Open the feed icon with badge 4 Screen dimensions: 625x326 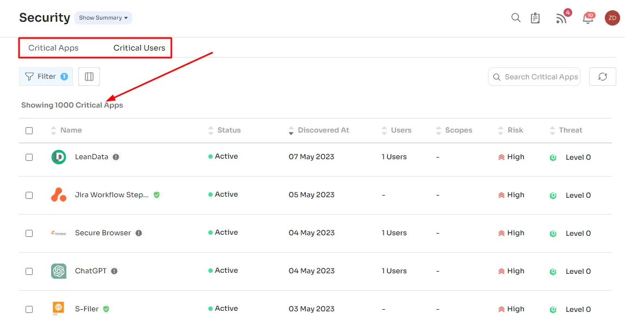[x=561, y=18]
